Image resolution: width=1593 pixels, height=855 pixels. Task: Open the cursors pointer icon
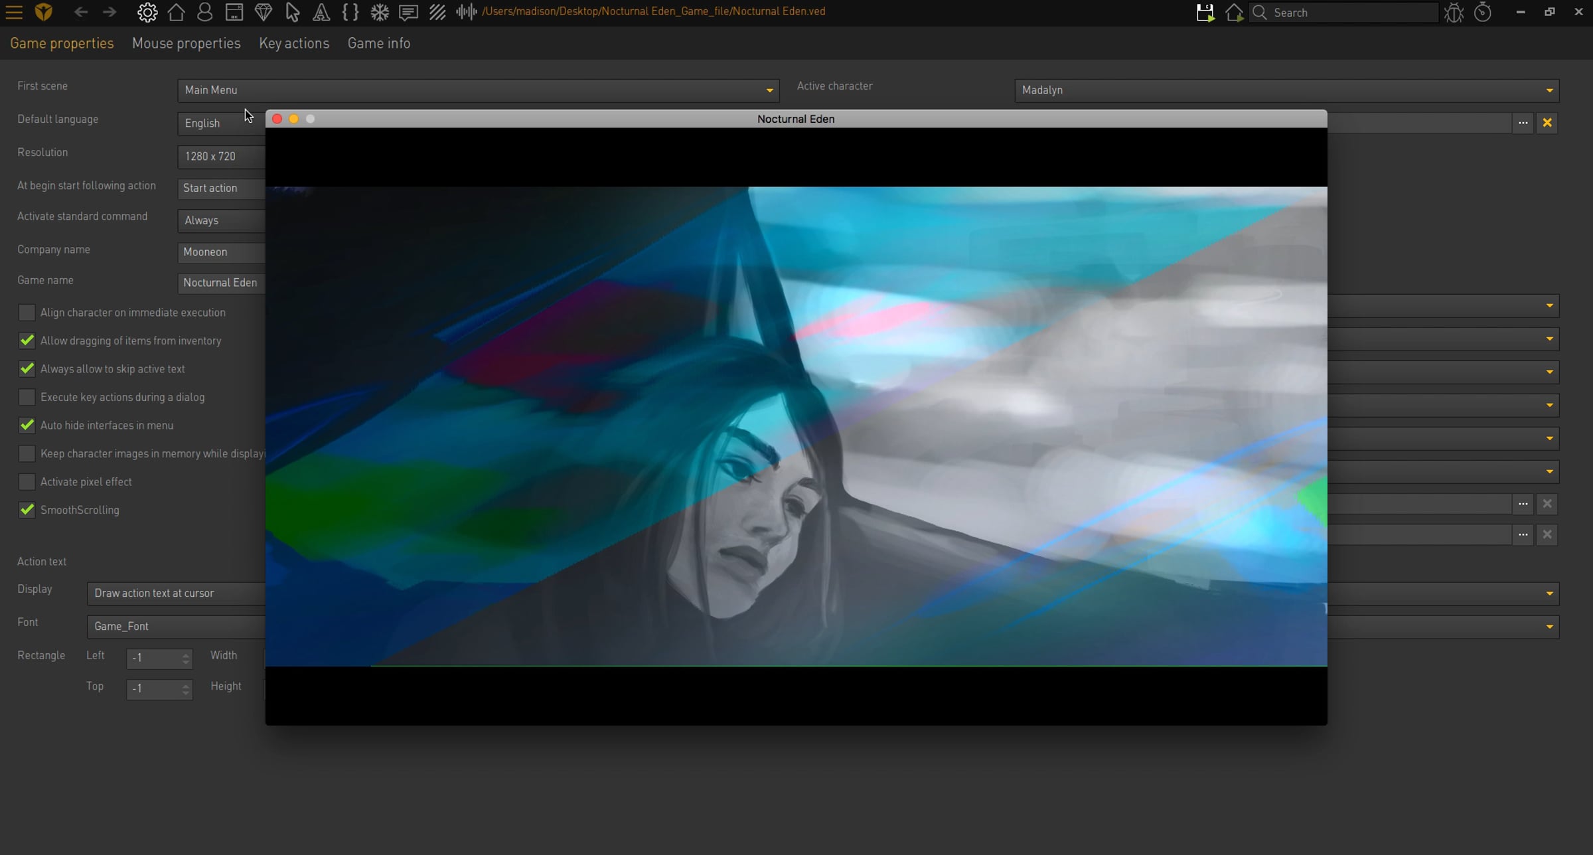pyautogui.click(x=292, y=12)
